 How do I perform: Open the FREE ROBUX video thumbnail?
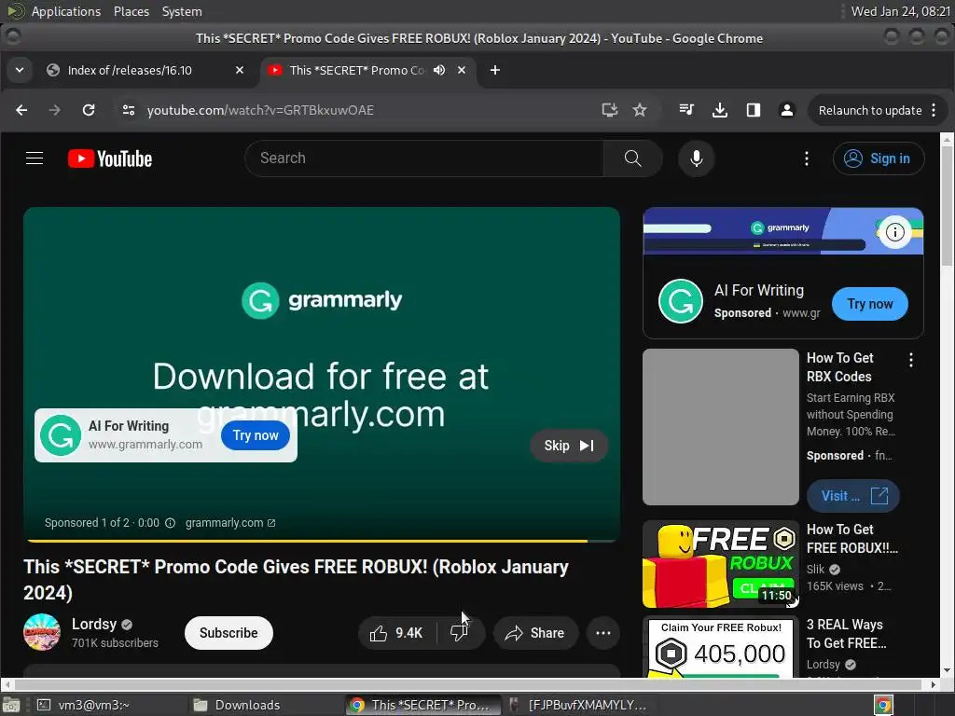pyautogui.click(x=721, y=564)
